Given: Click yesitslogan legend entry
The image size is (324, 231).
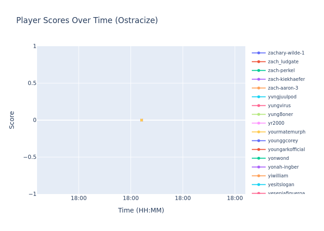Looking at the screenshot, I should [x=280, y=185].
